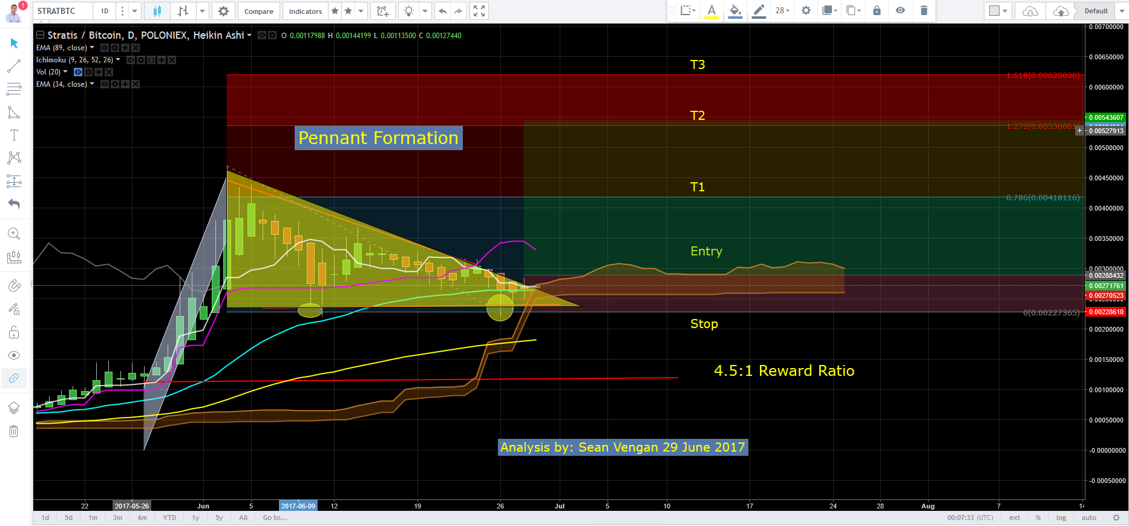The width and height of the screenshot is (1129, 526).
Task: Open the measure ruler tool in sidebar
Action: [14, 257]
